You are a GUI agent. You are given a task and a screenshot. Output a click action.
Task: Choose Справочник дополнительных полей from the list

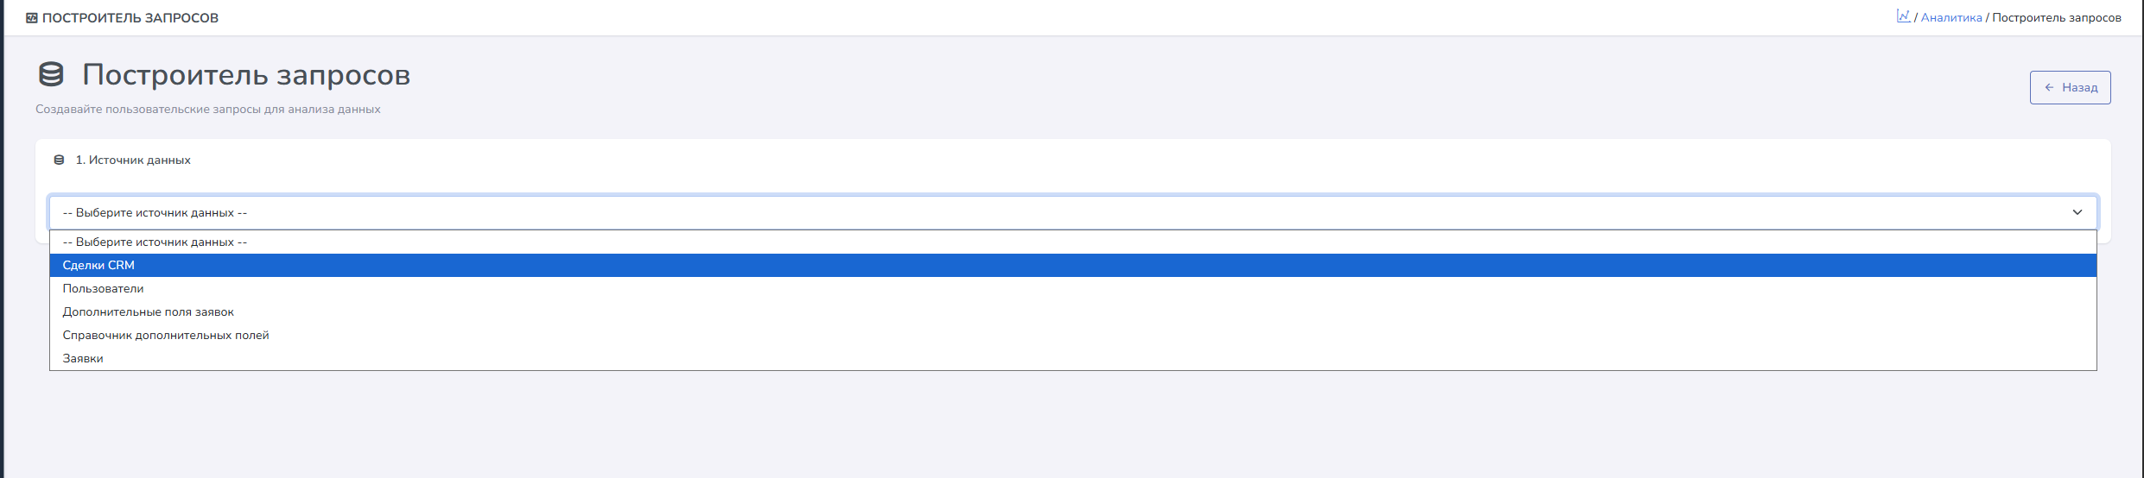tap(166, 336)
